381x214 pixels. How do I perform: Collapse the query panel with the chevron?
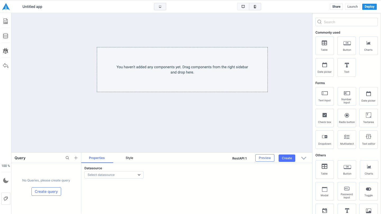point(303,158)
